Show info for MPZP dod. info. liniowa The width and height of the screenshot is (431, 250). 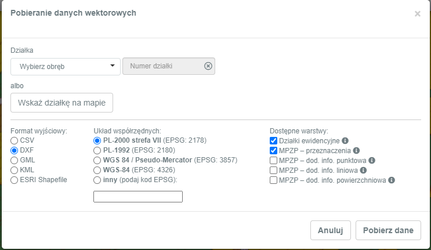(x=363, y=170)
